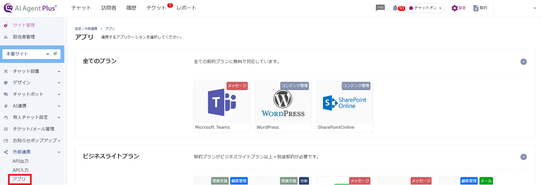
Task: Collapse the ビジネスライトプラン section
Action: (524, 157)
